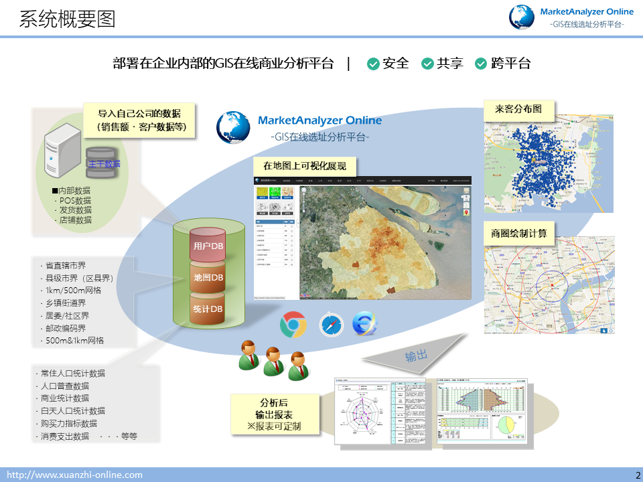Click the 购买力指标数据 list item
Viewport: 643px width, 482px height.
click(66, 423)
